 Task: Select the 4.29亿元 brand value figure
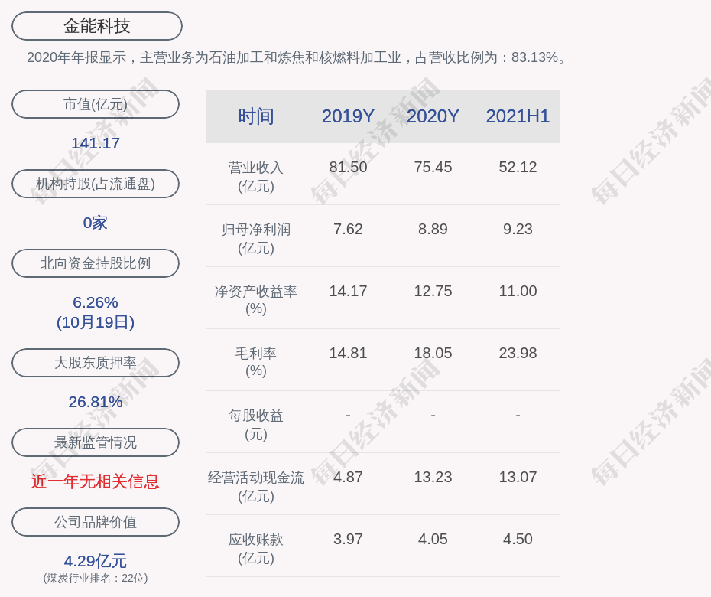click(96, 561)
